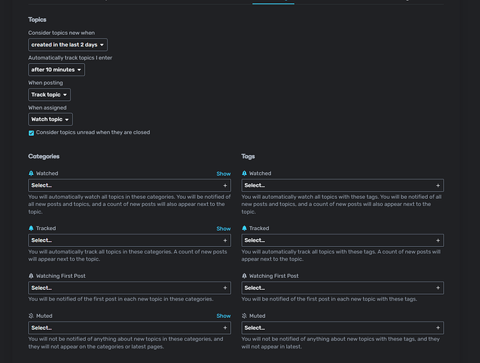
Task: Click the Muted bell icon under Categories
Action: tap(31, 316)
